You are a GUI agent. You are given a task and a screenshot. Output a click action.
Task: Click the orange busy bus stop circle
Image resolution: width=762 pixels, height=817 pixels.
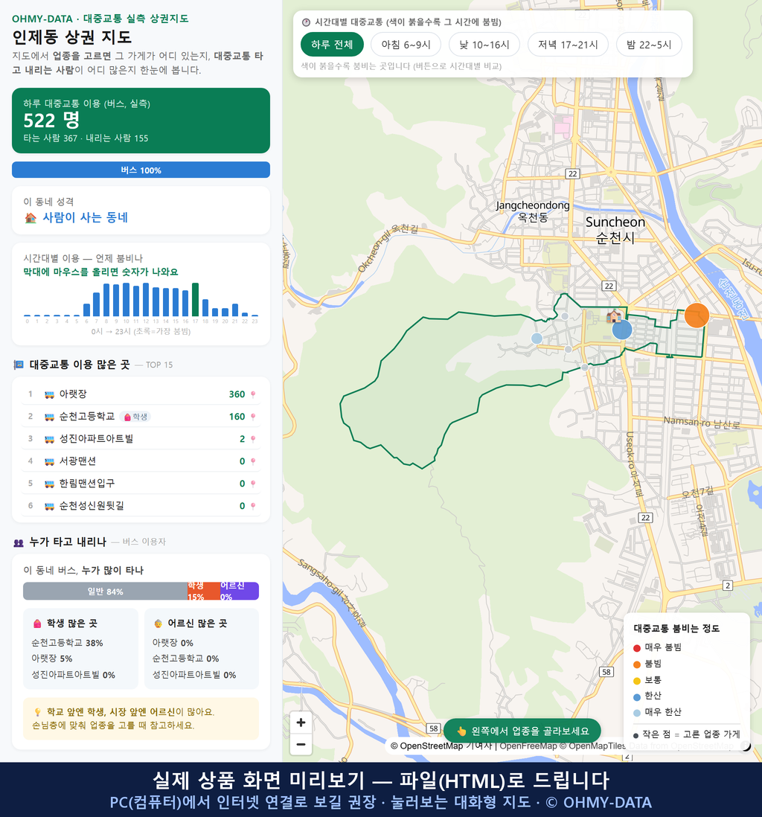pyautogui.click(x=697, y=315)
